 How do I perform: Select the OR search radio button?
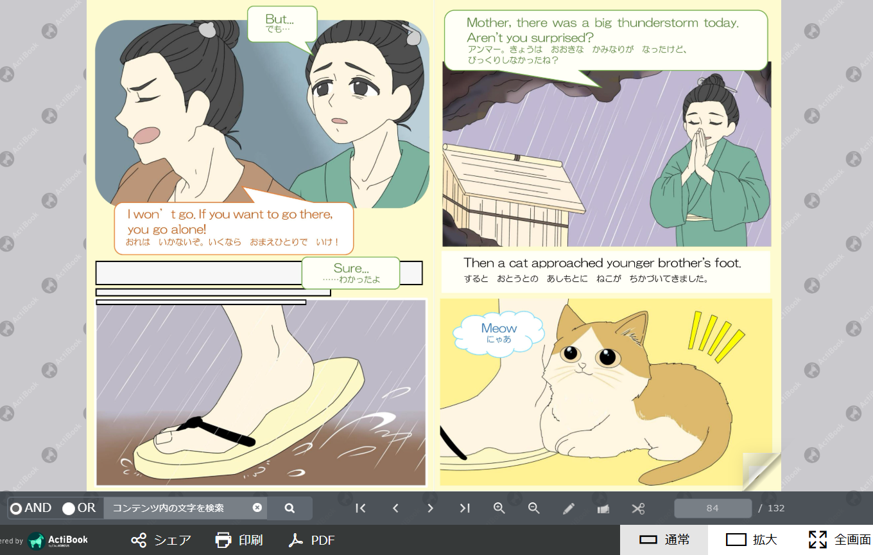coord(69,508)
